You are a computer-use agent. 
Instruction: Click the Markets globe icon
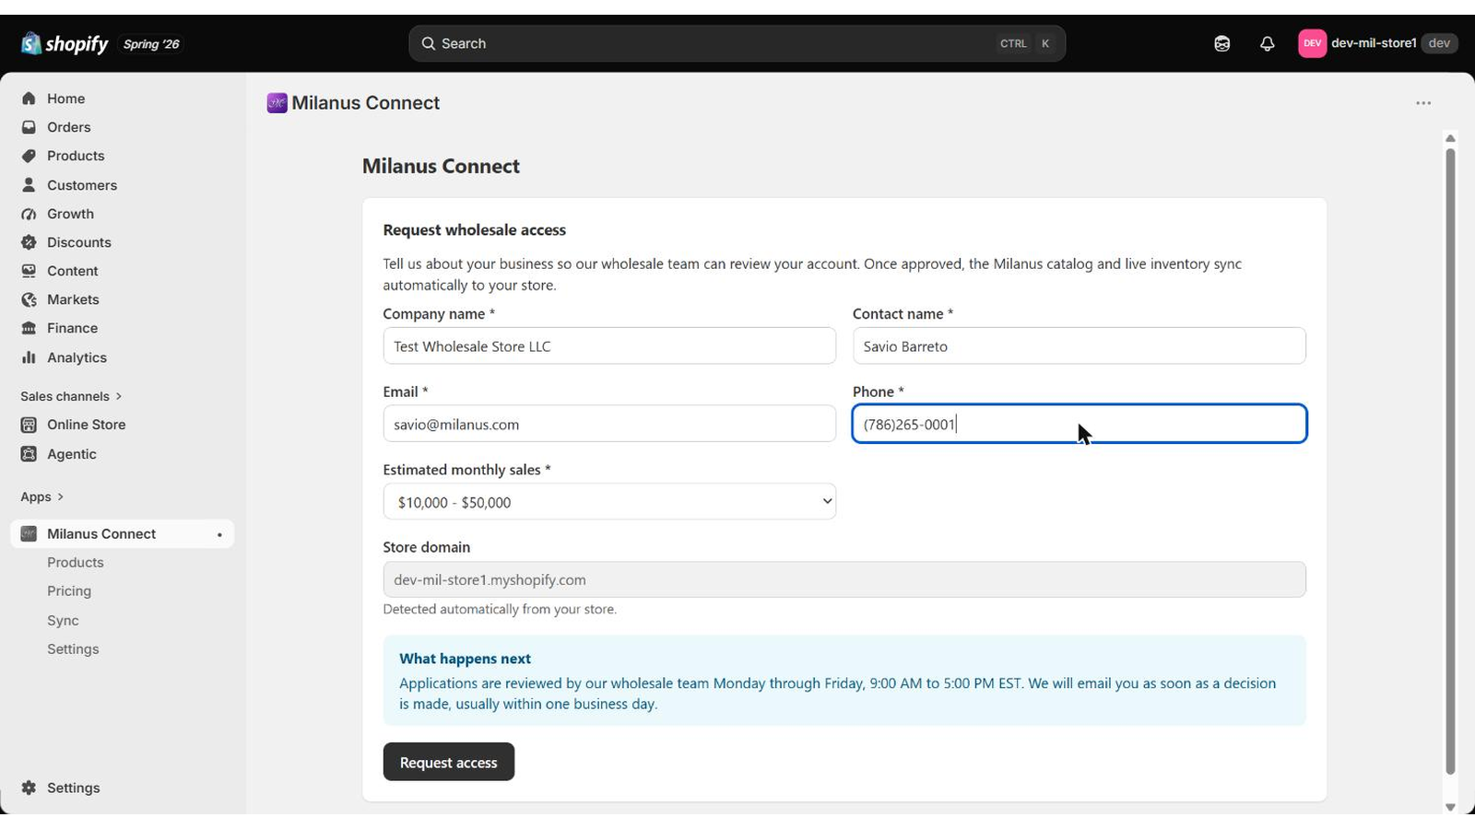29,299
